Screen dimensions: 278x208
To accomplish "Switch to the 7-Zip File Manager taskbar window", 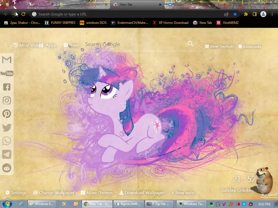I will pyautogui.click(x=159, y=204).
